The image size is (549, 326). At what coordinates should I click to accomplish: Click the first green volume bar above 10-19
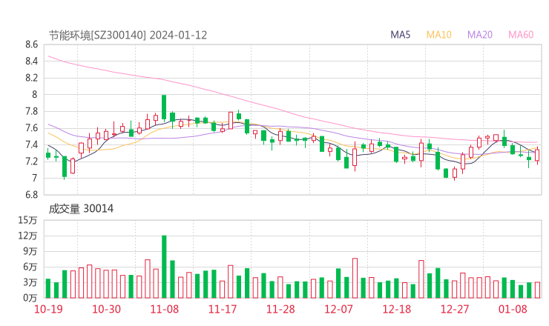tap(48, 288)
